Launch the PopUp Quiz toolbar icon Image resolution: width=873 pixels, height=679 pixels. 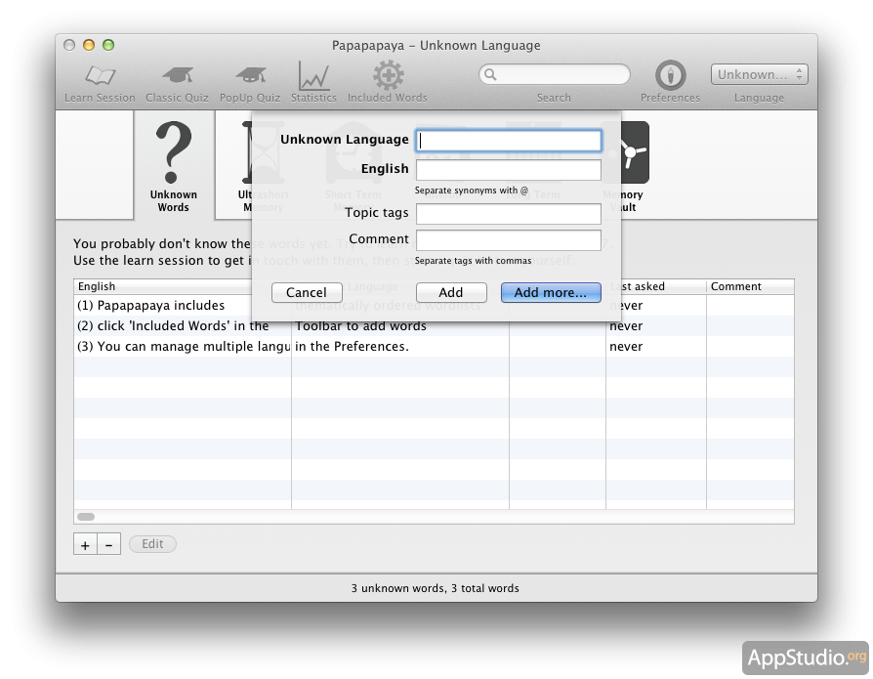point(249,76)
